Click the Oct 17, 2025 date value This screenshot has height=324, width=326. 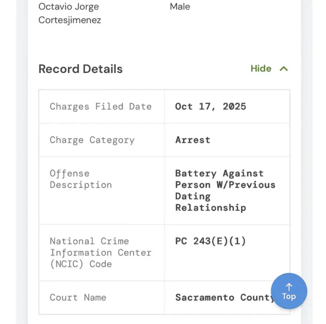(x=210, y=106)
